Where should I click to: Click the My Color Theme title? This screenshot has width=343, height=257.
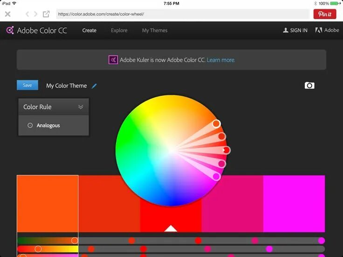[x=67, y=86]
